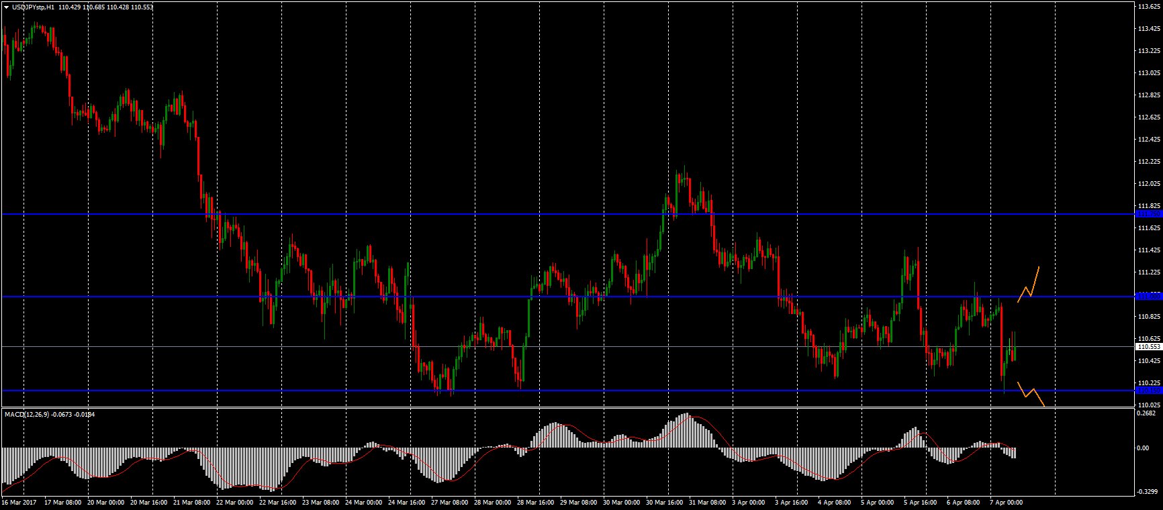Click the 113.025 price axis label
Image resolution: width=1163 pixels, height=510 pixels.
(x=1150, y=73)
